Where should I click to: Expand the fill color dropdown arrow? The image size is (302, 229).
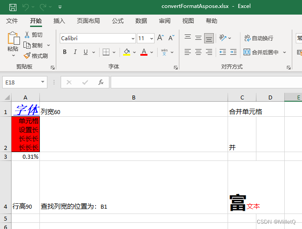[x=135, y=52]
